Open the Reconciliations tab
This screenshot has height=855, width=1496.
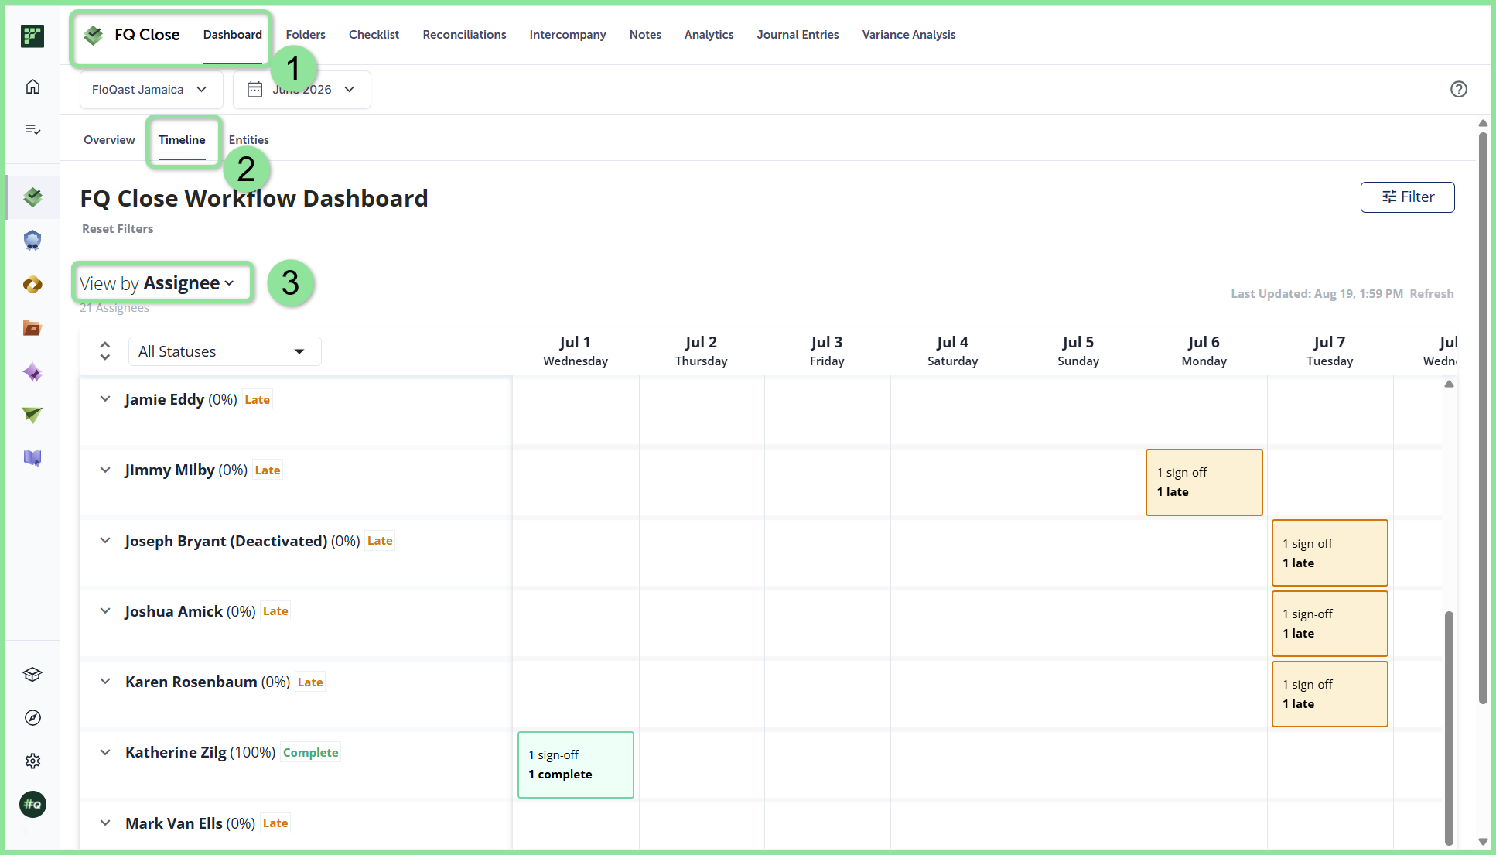[464, 35]
